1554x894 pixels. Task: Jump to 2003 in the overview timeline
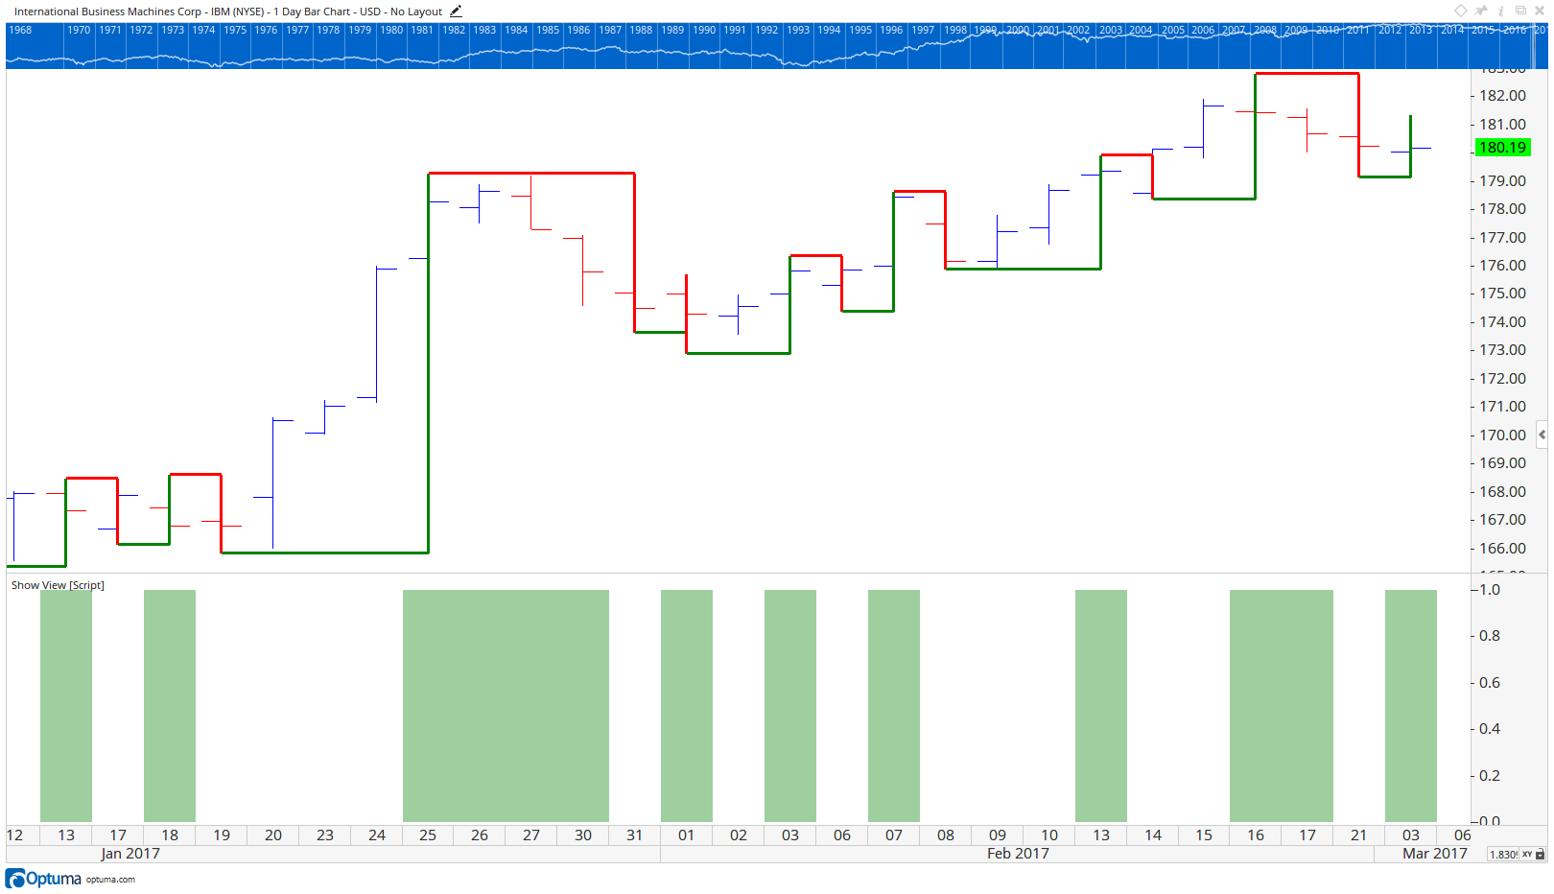pos(1110,30)
